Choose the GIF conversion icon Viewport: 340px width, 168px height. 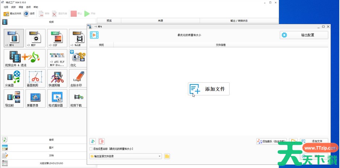coord(57,38)
